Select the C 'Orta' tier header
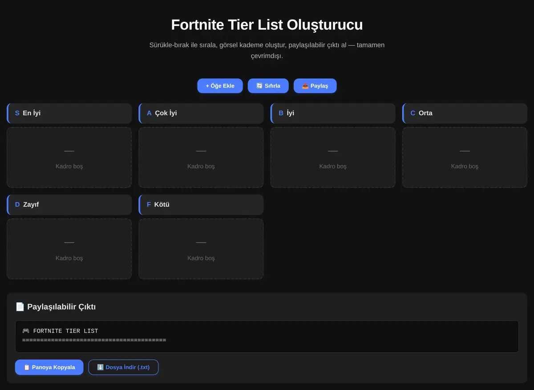Screen dimensions: 534x390 pyautogui.click(x=465, y=113)
